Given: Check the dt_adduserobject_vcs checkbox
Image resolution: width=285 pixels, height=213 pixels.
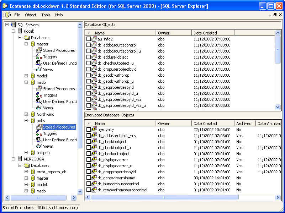Looking at the screenshot, I should point(89,136).
